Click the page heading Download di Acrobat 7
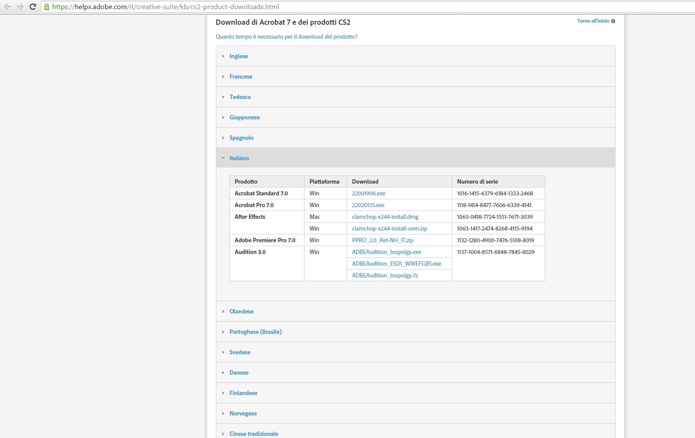The height and width of the screenshot is (438, 695). pos(283,22)
